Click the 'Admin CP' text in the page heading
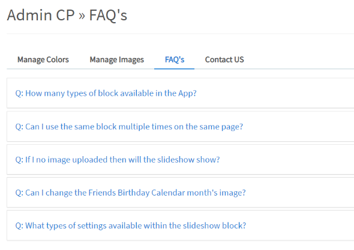The image size is (354, 250). coord(41,15)
